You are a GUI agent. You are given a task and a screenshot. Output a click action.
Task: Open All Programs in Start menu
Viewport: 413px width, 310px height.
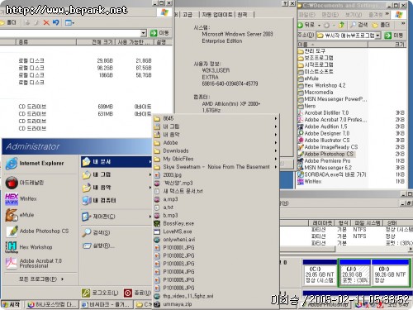point(41,279)
